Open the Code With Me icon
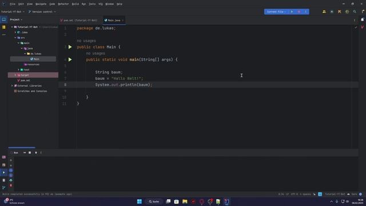The image size is (366, 206). [324, 11]
